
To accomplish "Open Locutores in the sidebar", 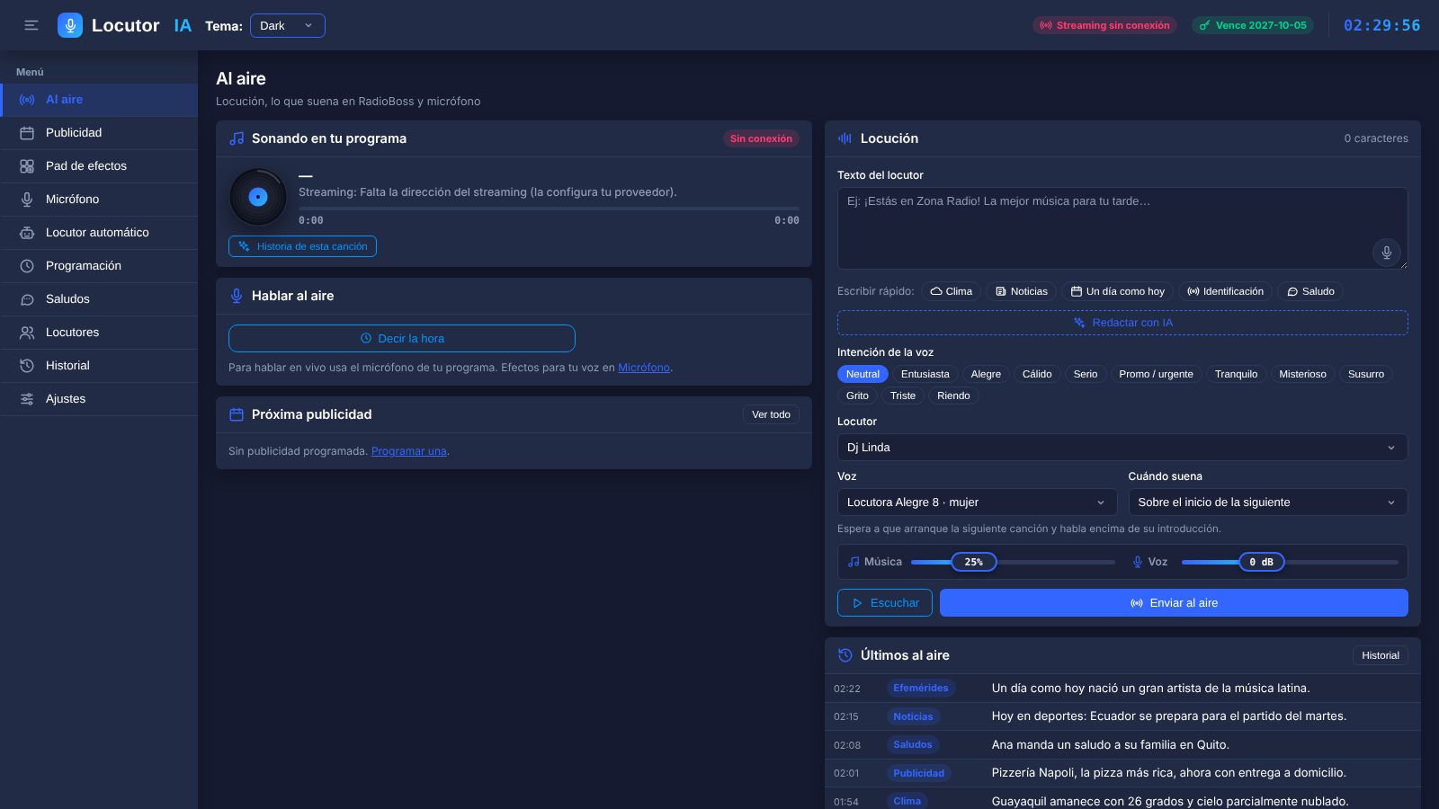I will pyautogui.click(x=99, y=333).
